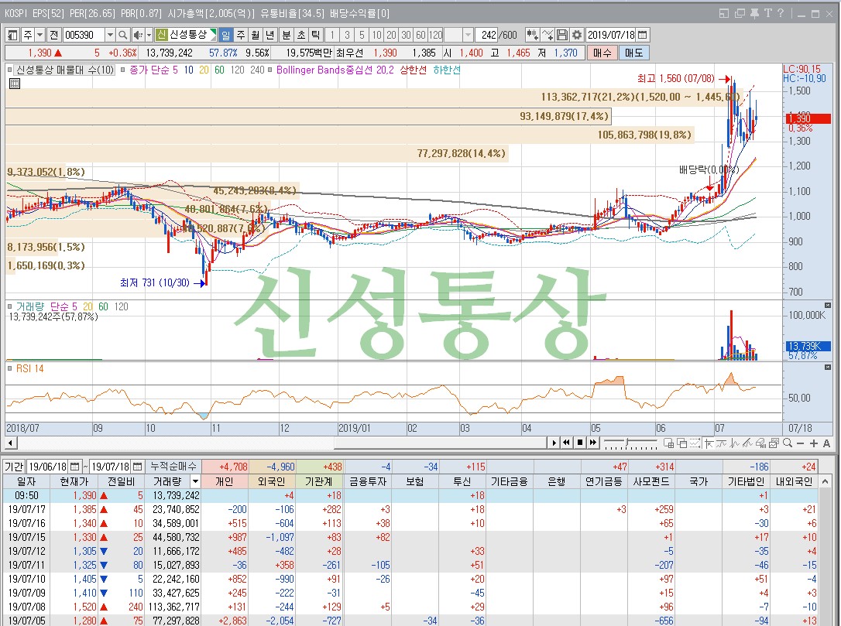Click the question mark help icon

(781, 13)
